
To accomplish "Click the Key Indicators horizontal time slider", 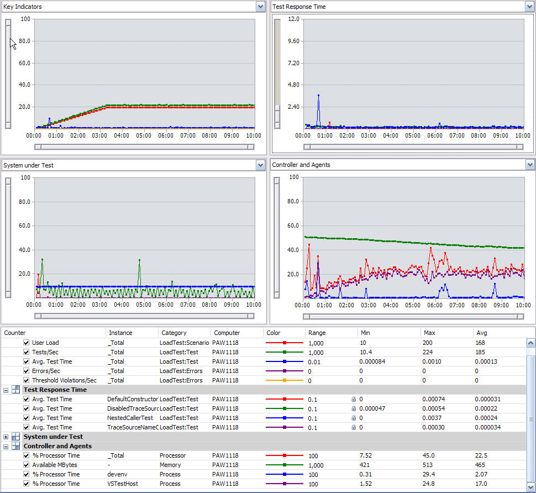I will (144, 147).
